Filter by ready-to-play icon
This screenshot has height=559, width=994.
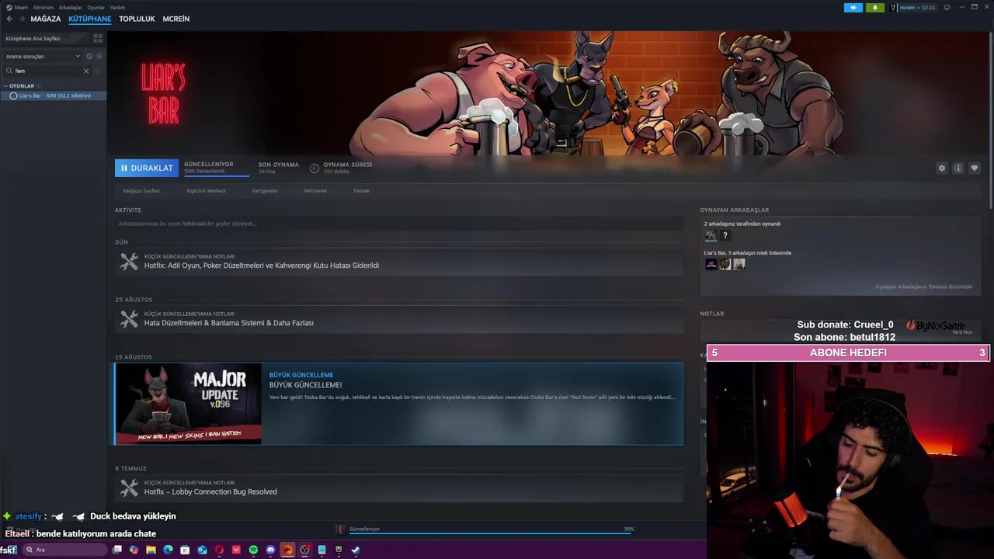point(99,56)
